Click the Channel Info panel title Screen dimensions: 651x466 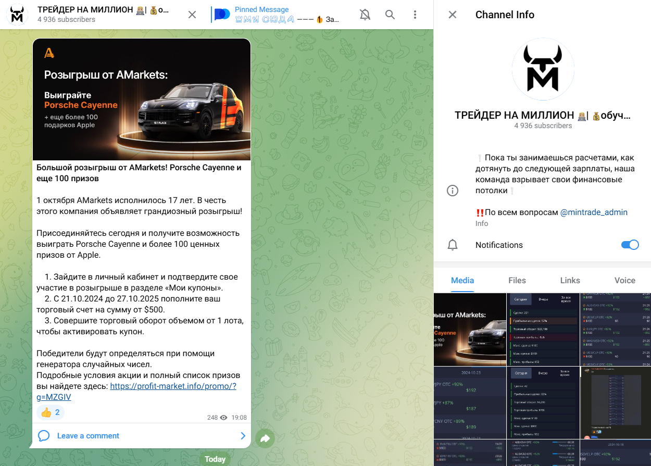(505, 15)
